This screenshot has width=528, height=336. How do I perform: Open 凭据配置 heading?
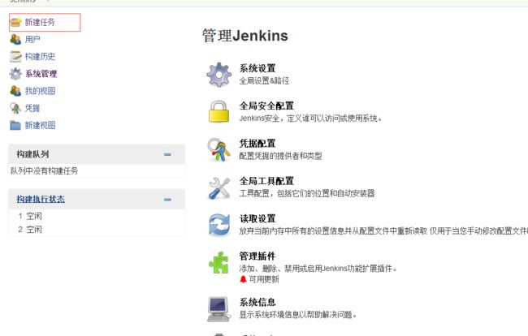tap(258, 144)
